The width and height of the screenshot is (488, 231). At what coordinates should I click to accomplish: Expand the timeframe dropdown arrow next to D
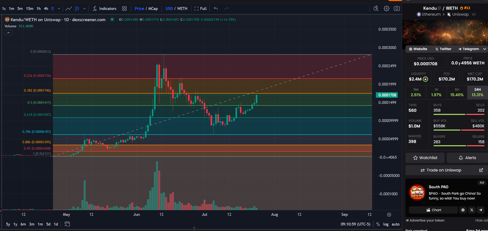[59, 8]
